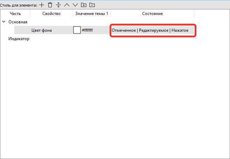The height and width of the screenshot is (159, 230).
Task: Move the item up with the up arrow
Action: coord(67,5)
